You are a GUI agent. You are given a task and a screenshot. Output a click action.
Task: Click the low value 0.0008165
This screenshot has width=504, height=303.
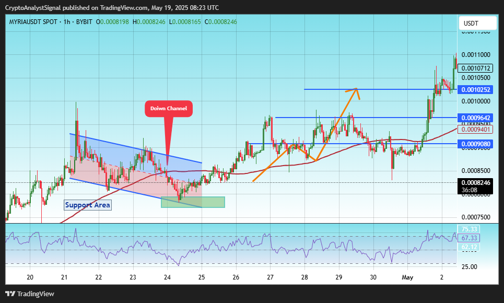click(186, 22)
